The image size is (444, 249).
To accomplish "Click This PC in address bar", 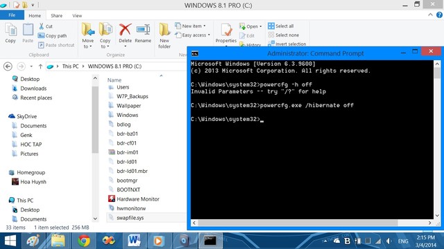I will click(70, 66).
